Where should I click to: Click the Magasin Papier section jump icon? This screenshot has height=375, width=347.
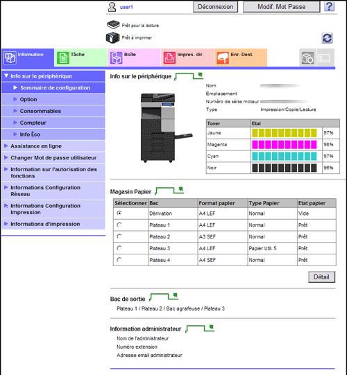tap(169, 191)
